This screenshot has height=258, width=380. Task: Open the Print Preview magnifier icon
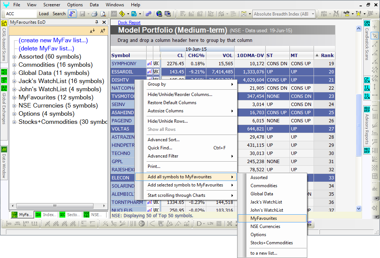(x=103, y=14)
